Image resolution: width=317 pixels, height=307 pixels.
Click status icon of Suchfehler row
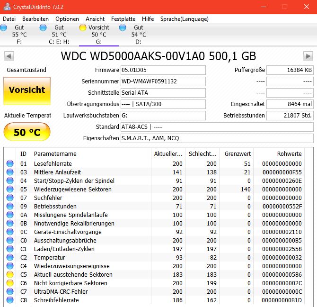[x=10, y=198]
